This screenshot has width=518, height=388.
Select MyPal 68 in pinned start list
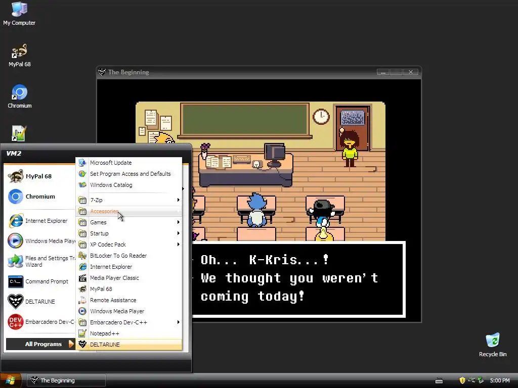[39, 176]
